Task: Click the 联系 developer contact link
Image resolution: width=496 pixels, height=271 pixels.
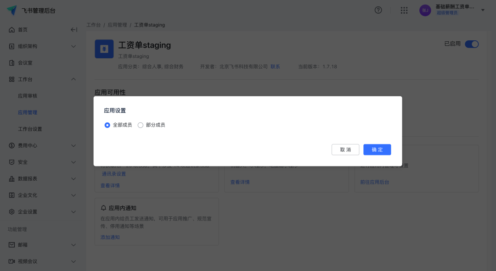Action: click(x=275, y=66)
